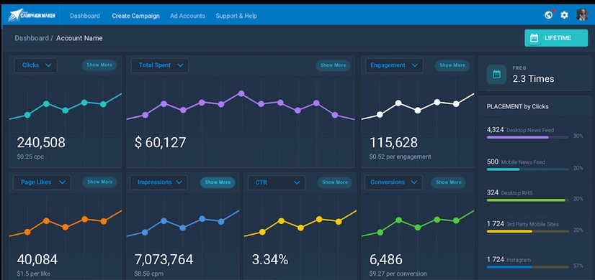Click Show More on Impressions card
The width and height of the screenshot is (595, 280).
coord(218,182)
